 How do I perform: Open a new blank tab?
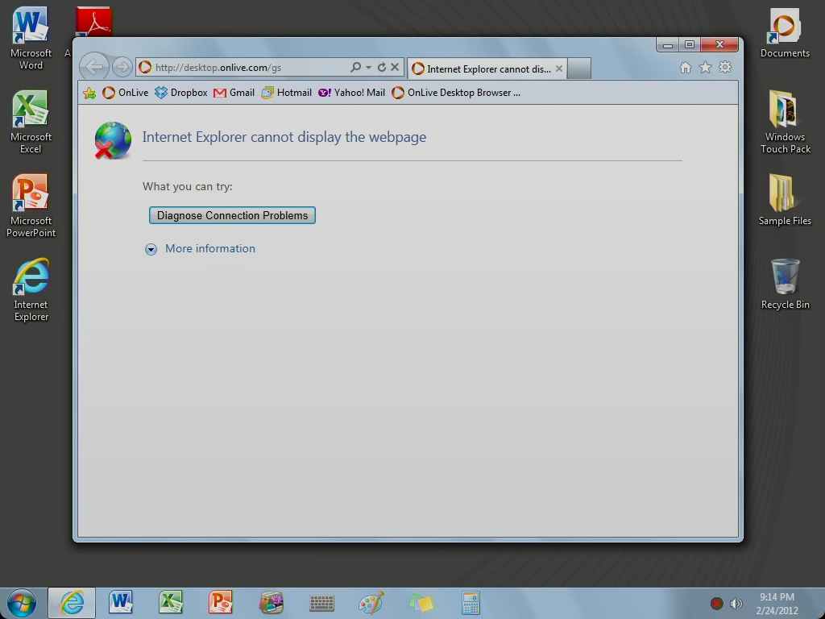(578, 69)
